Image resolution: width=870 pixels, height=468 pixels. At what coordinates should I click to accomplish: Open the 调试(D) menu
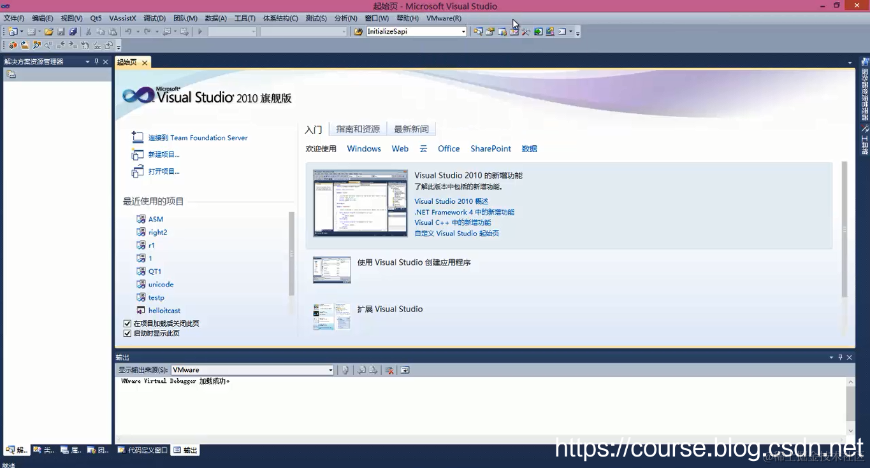pyautogui.click(x=154, y=18)
